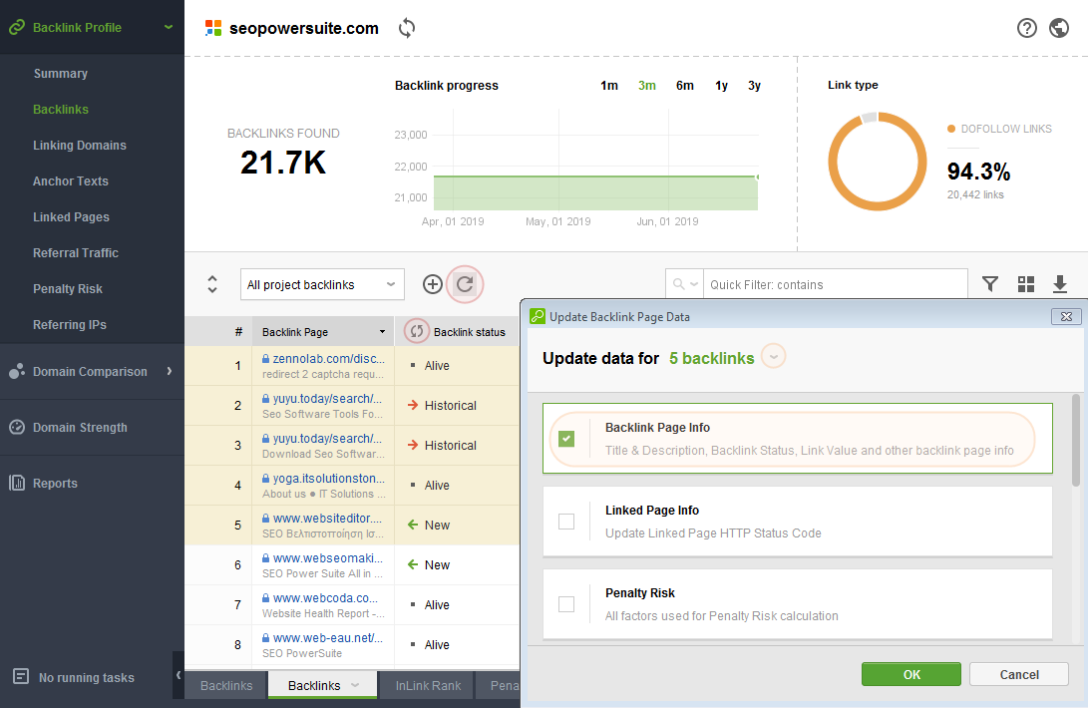Image resolution: width=1088 pixels, height=708 pixels.
Task: Click the No running tasks icon
Action: (x=21, y=676)
